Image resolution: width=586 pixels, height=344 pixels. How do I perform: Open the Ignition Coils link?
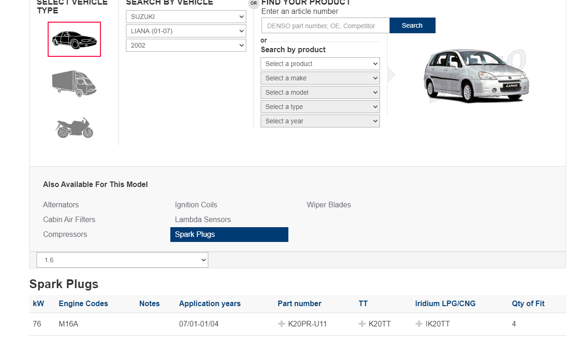click(x=196, y=205)
